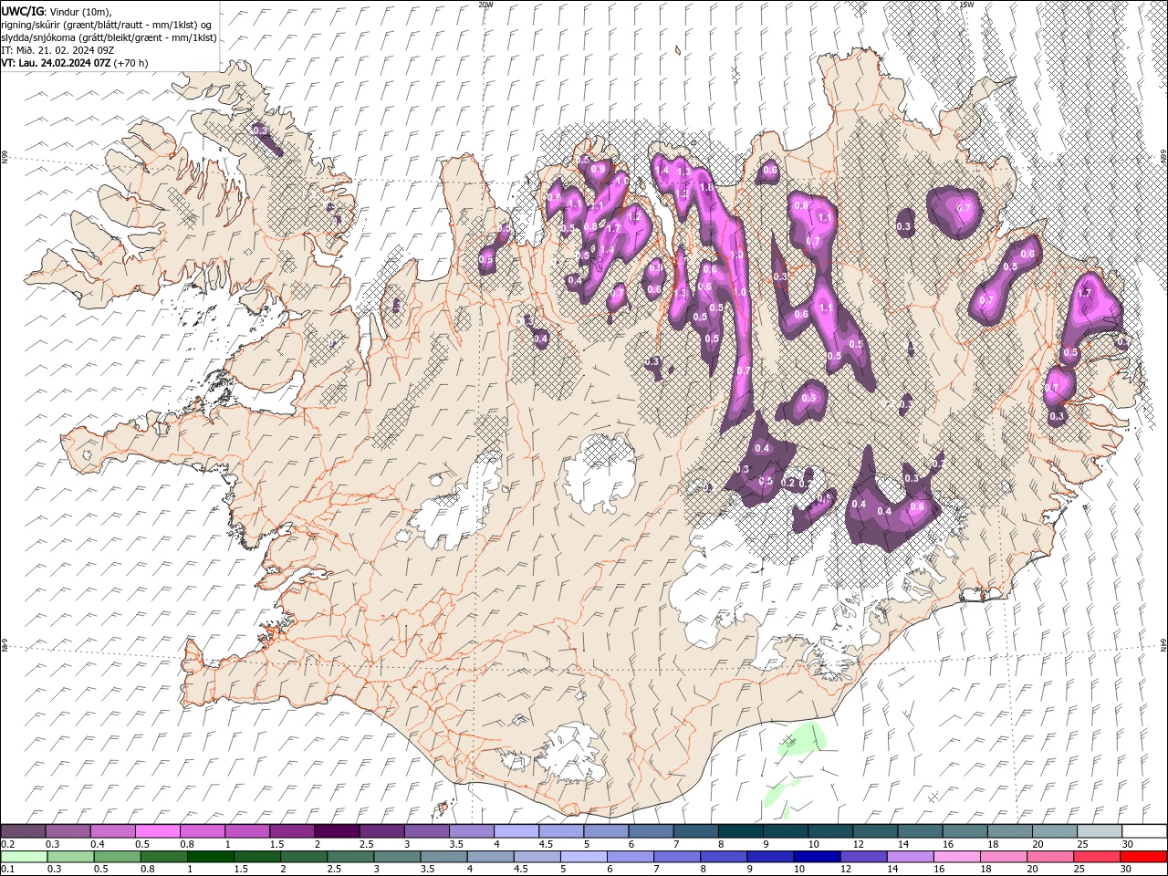This screenshot has width=1168, height=876.
Task: Click the larger green rain patch offshore
Action: pyautogui.click(x=800, y=739)
